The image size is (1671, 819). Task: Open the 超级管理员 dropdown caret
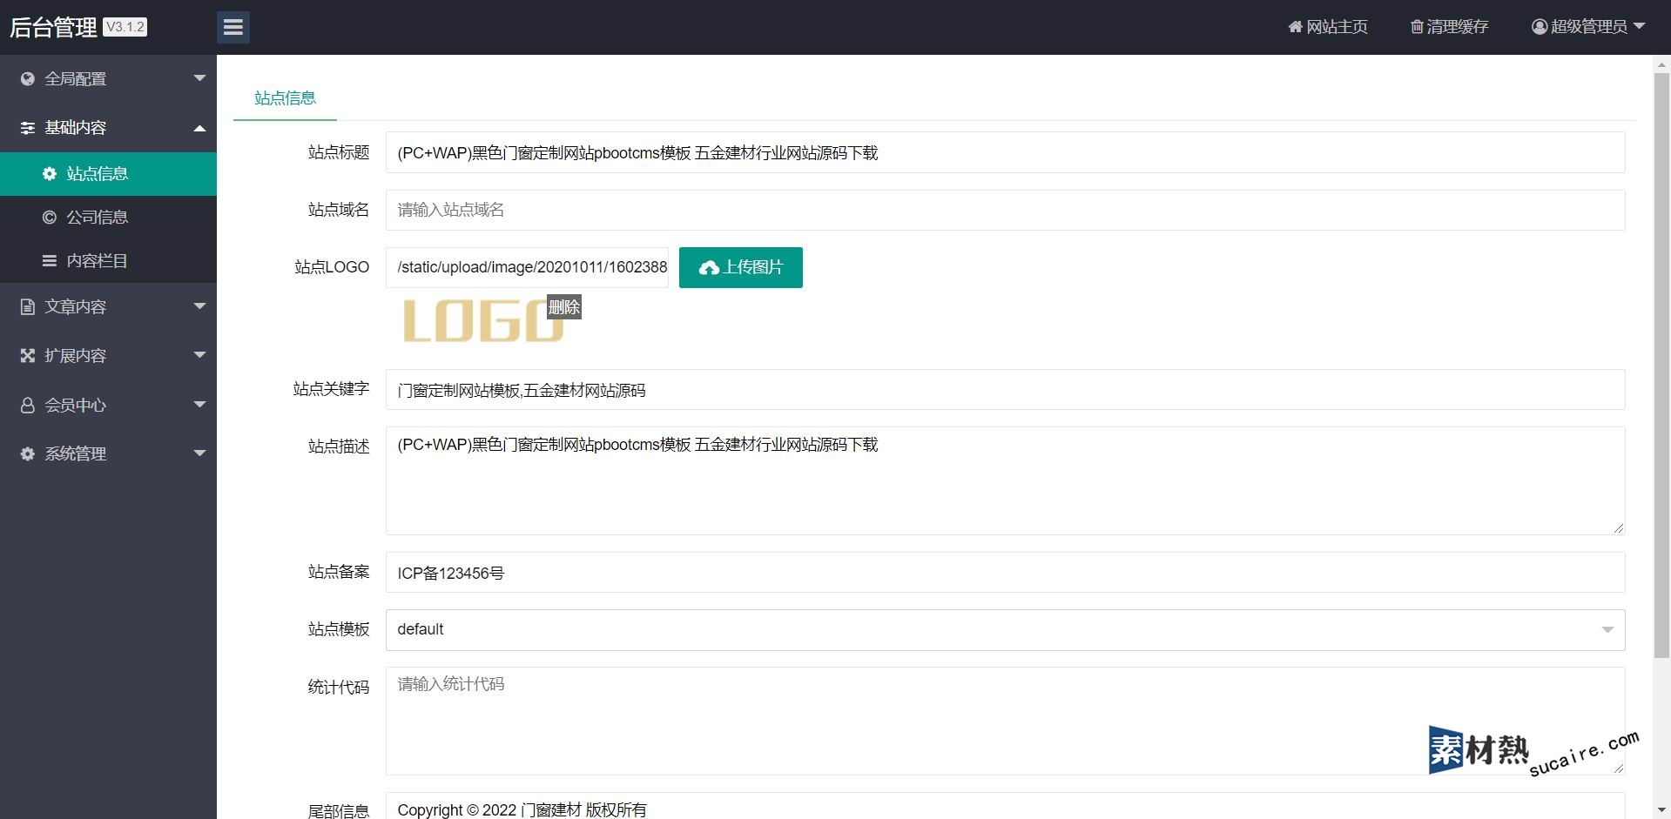point(1639,26)
